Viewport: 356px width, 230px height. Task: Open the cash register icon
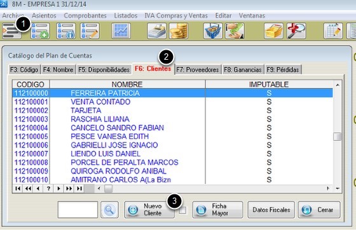point(156,31)
